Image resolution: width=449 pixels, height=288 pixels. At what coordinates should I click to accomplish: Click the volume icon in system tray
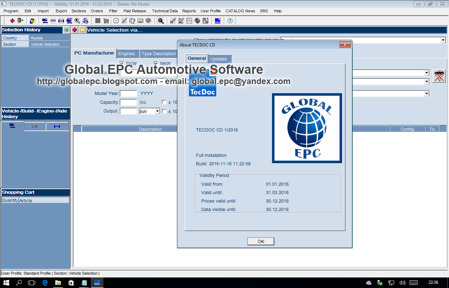click(403, 282)
